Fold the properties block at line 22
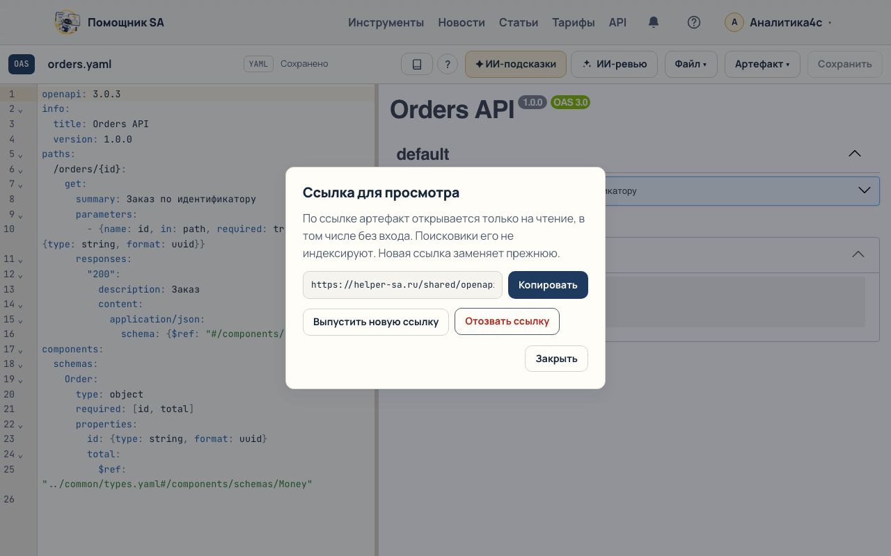 (x=20, y=425)
